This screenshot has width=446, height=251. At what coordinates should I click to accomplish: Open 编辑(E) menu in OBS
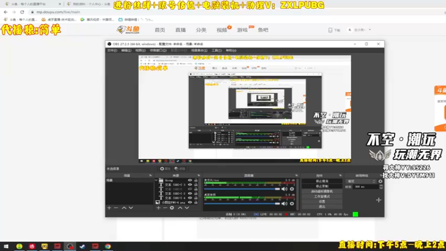pyautogui.click(x=126, y=50)
